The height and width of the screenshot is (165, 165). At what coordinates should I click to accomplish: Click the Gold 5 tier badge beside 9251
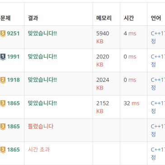pos(3,33)
